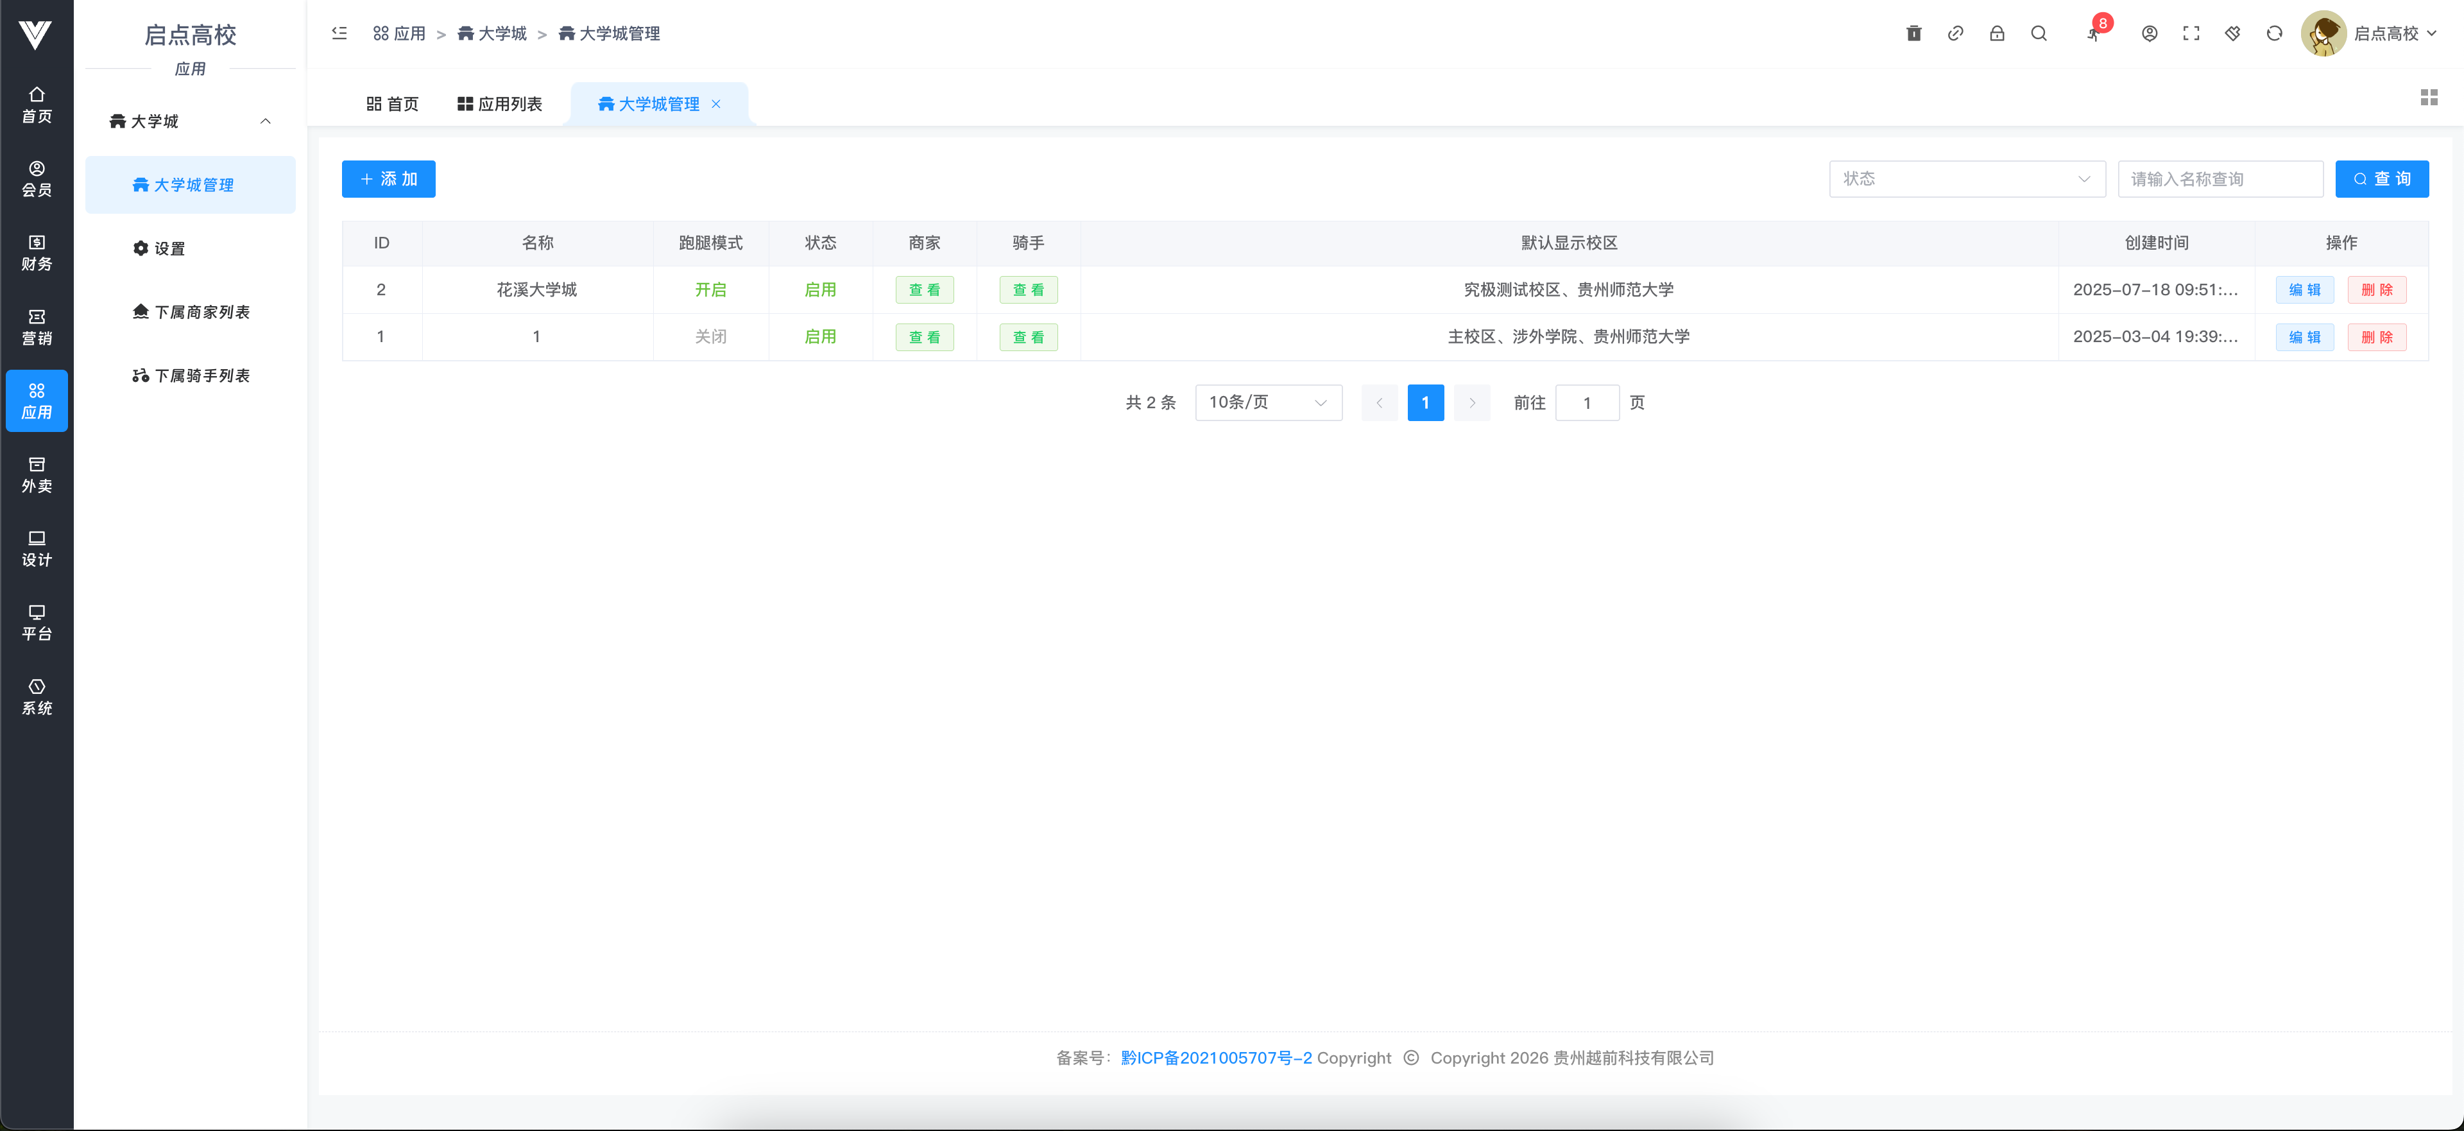Open the 外卖 takeout section
This screenshot has width=2464, height=1131.
pyautogui.click(x=37, y=474)
